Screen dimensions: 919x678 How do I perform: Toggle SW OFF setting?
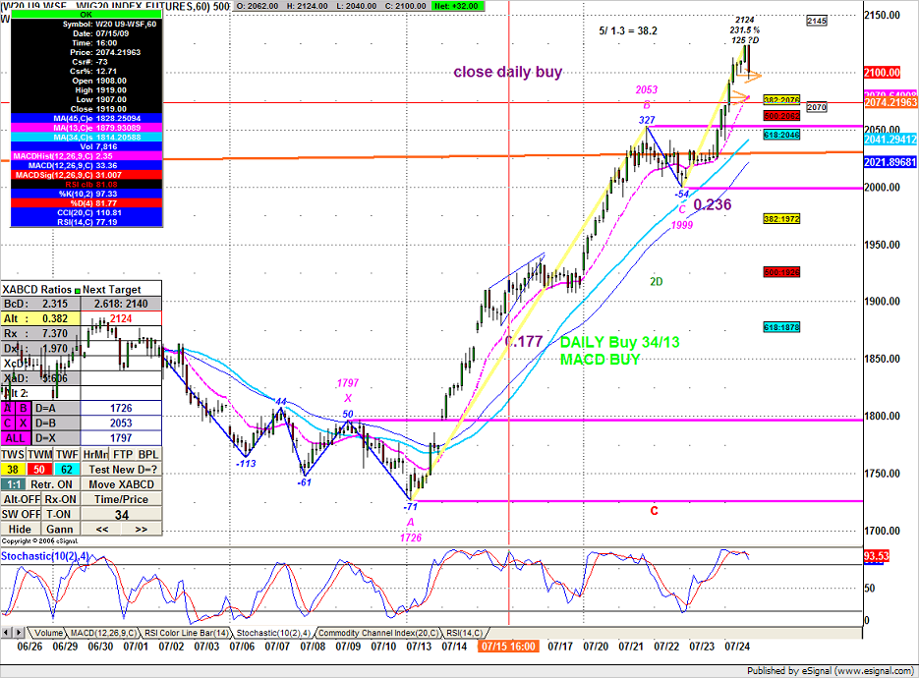click(x=21, y=514)
